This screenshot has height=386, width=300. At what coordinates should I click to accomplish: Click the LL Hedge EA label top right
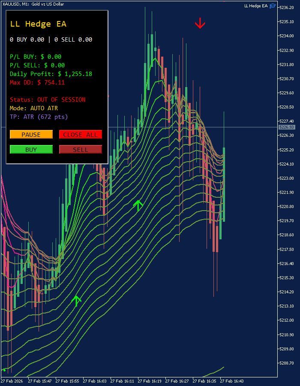(x=256, y=6)
